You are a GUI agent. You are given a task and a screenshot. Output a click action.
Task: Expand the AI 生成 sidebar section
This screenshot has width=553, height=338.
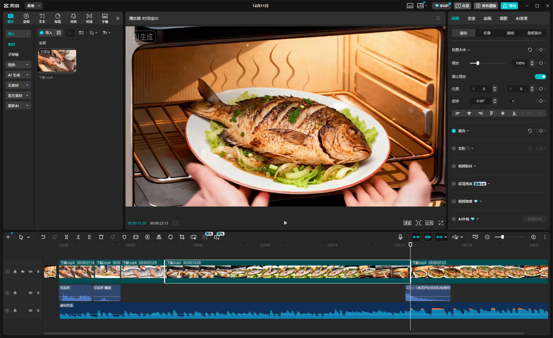(x=18, y=75)
